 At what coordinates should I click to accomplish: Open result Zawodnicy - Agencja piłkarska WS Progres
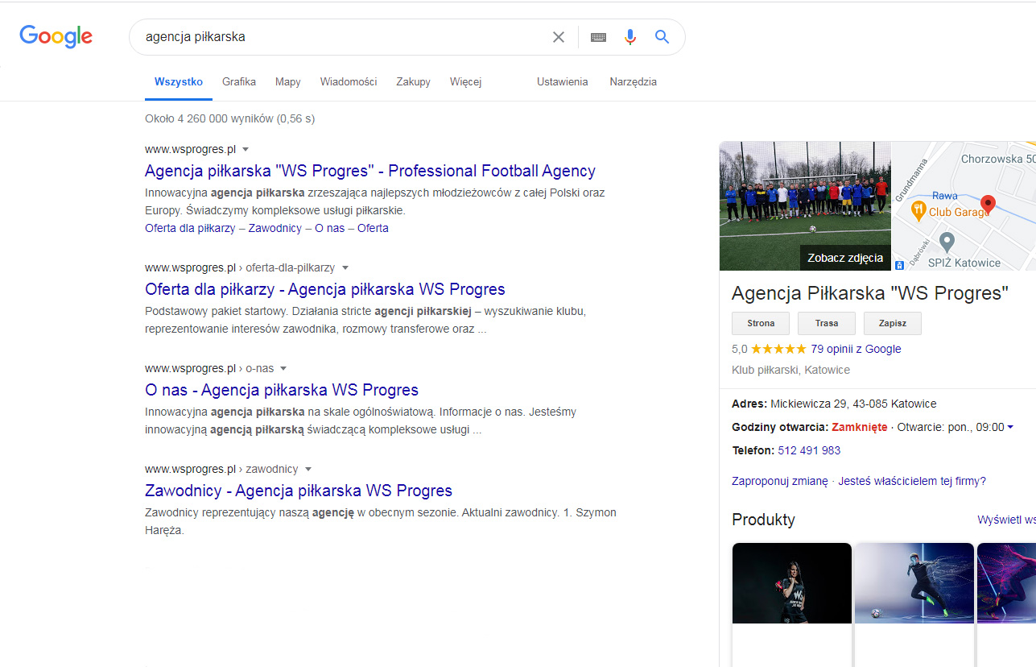(x=299, y=491)
